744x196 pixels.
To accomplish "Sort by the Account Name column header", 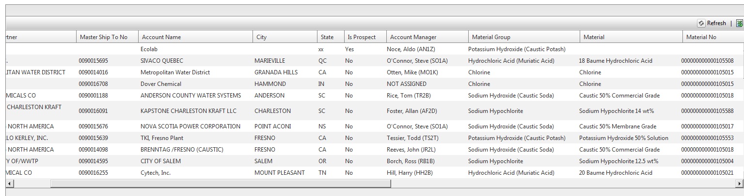I will 161,37.
